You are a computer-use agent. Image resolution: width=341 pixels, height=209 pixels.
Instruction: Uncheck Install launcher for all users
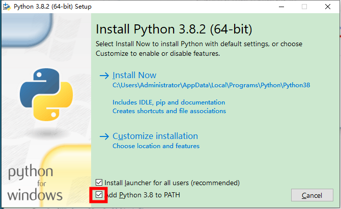[x=99, y=183]
